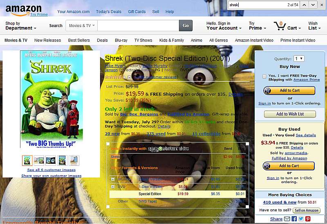Image resolution: width=327 pixels, height=224 pixels.
Task: Open the Big_Box_Bargains seller link
Action: [139, 114]
